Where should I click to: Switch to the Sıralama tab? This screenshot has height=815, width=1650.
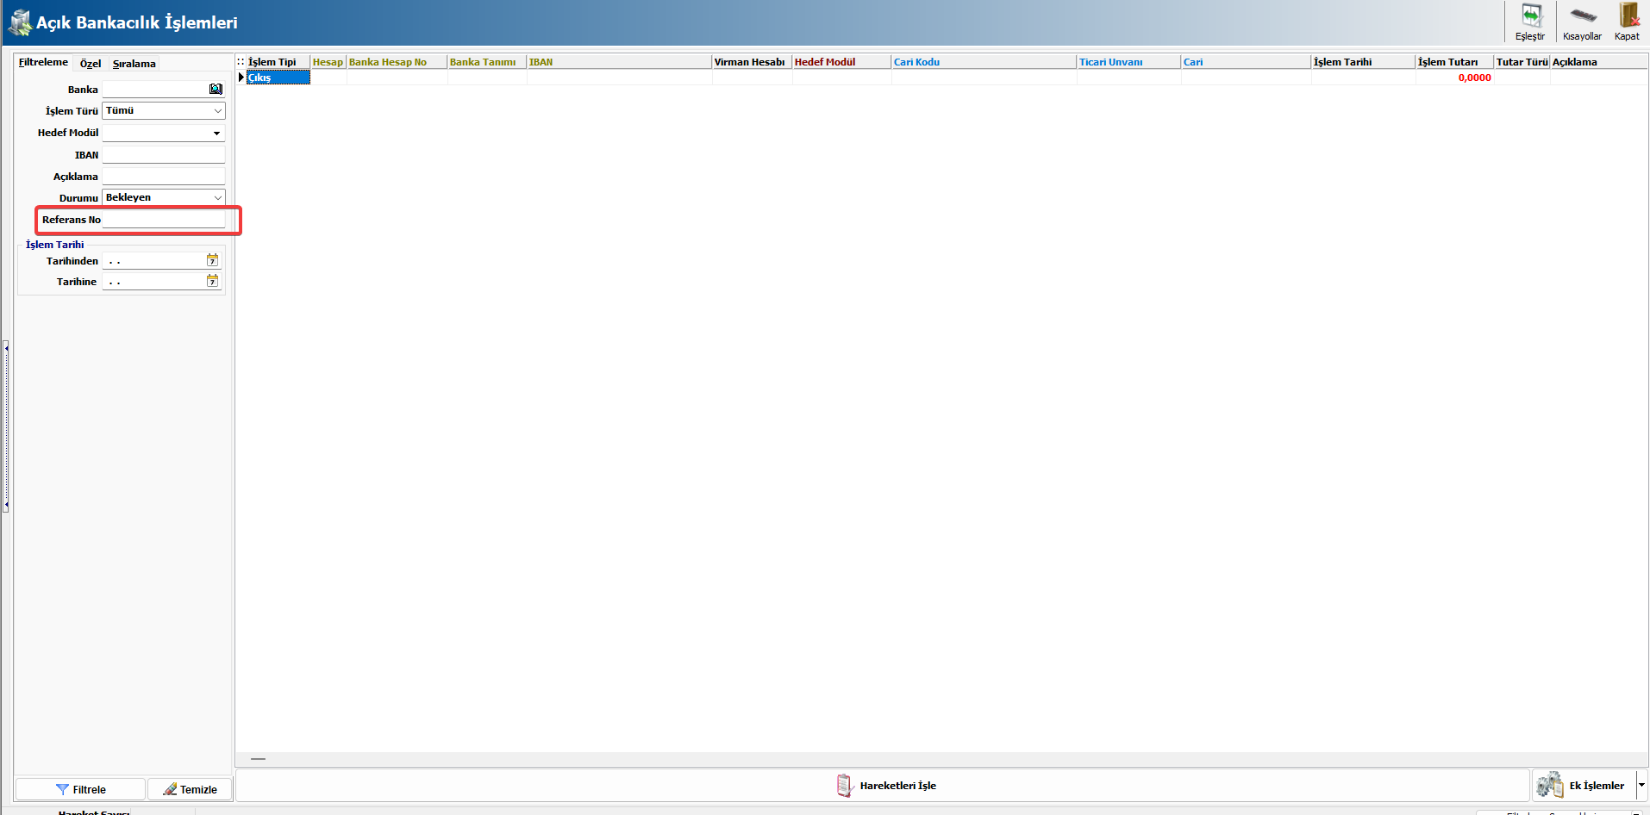tap(134, 64)
